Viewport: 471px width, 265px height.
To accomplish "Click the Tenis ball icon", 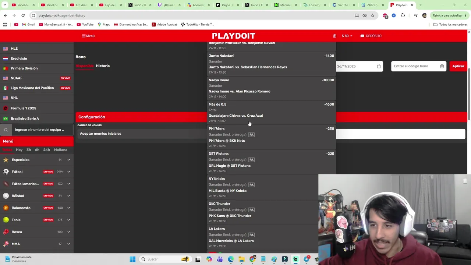I will (x=6, y=220).
